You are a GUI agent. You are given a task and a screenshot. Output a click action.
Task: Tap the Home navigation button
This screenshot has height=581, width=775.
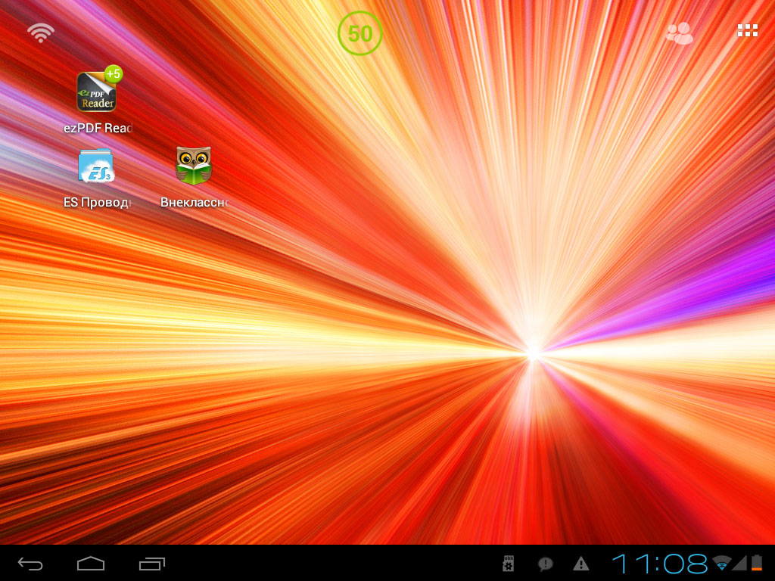91,564
